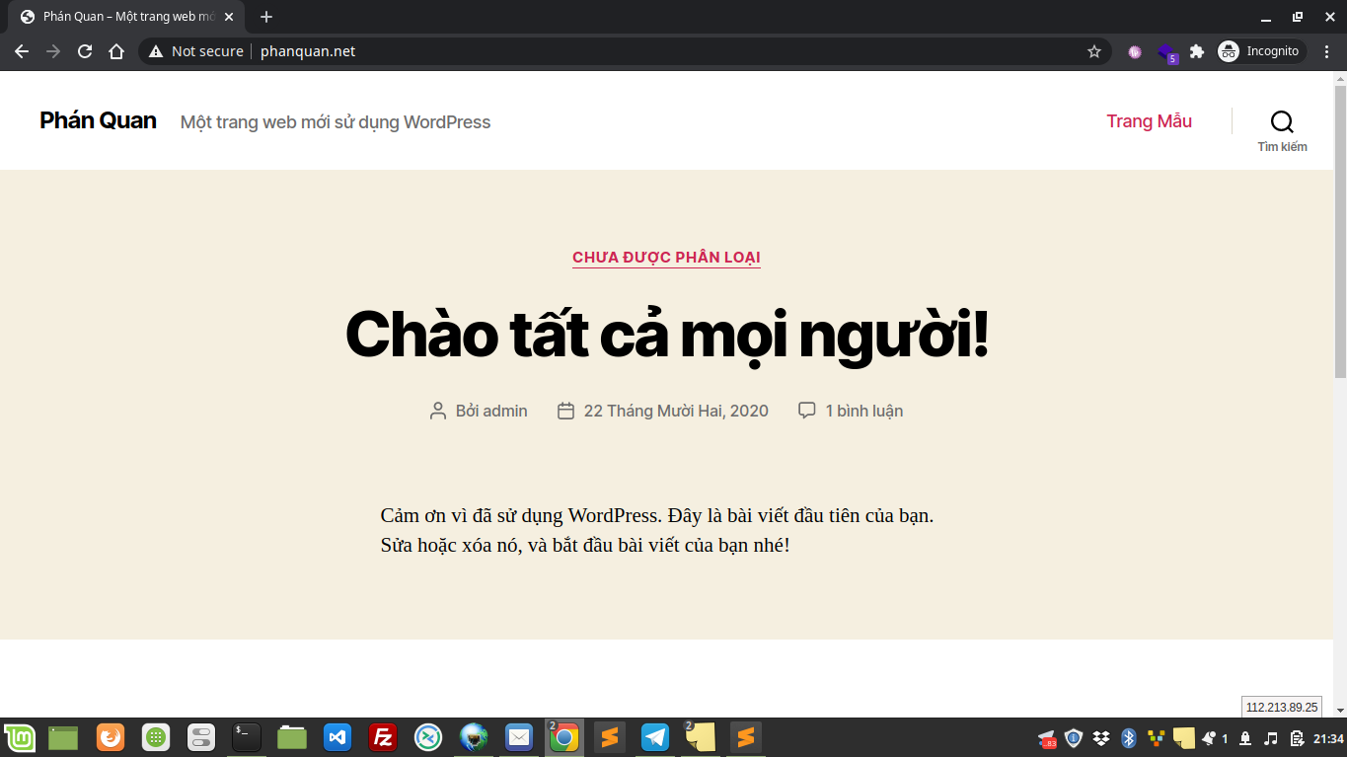Click the 21:34 clock in the panel

point(1329,738)
